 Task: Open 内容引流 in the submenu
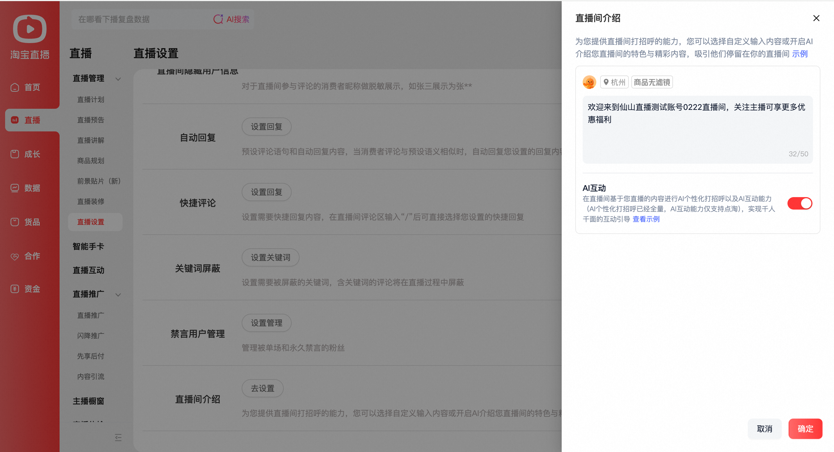[91, 376]
